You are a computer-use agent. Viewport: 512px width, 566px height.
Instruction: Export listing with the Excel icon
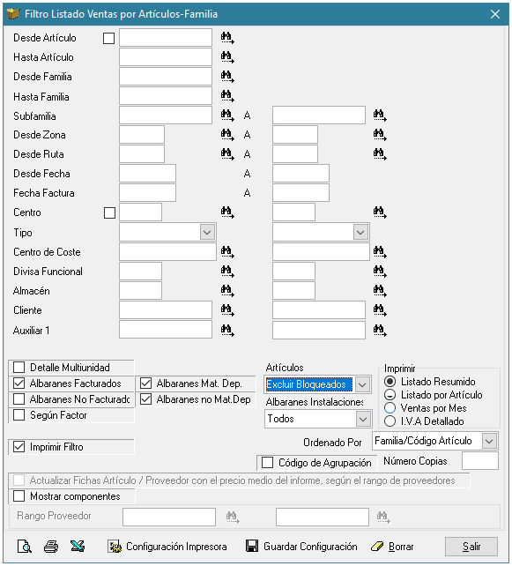coord(78,547)
